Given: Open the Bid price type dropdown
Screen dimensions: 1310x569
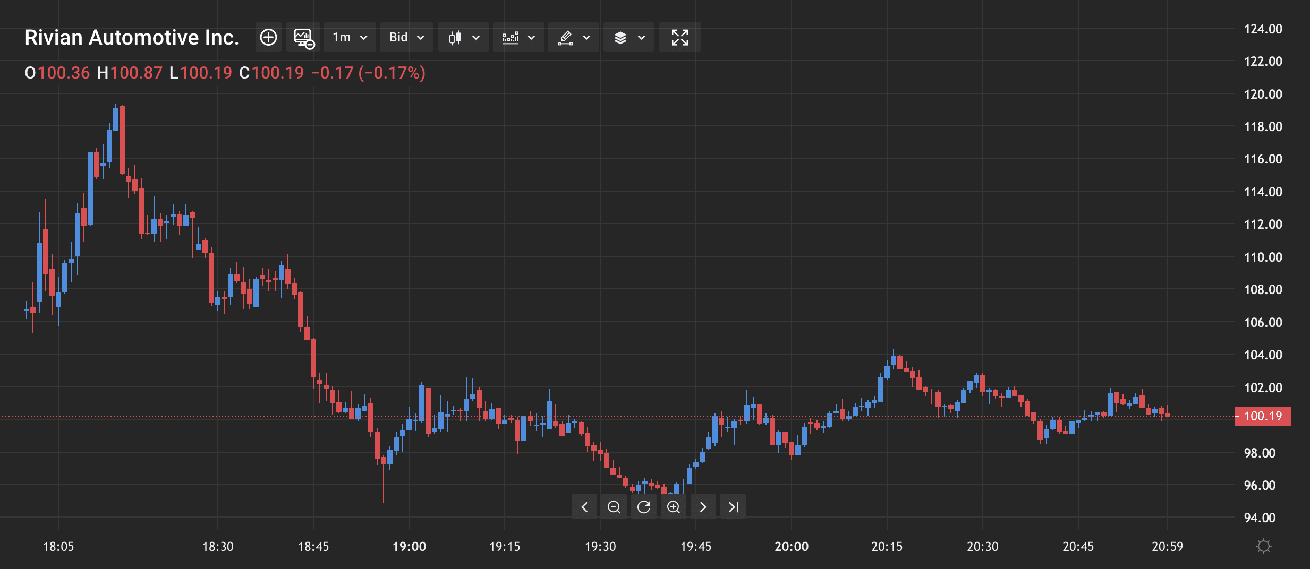Looking at the screenshot, I should click(406, 37).
